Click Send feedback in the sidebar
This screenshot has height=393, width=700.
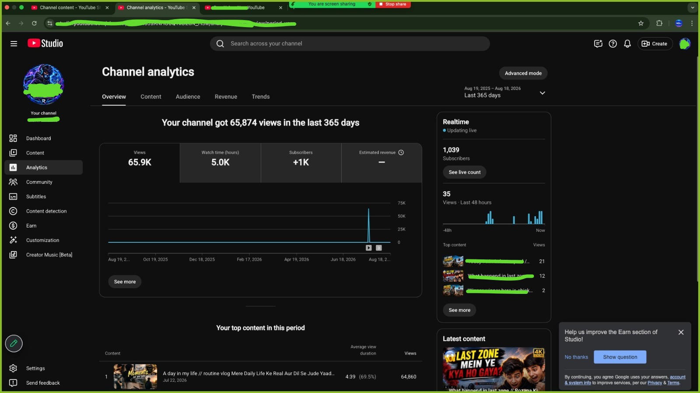click(x=43, y=383)
